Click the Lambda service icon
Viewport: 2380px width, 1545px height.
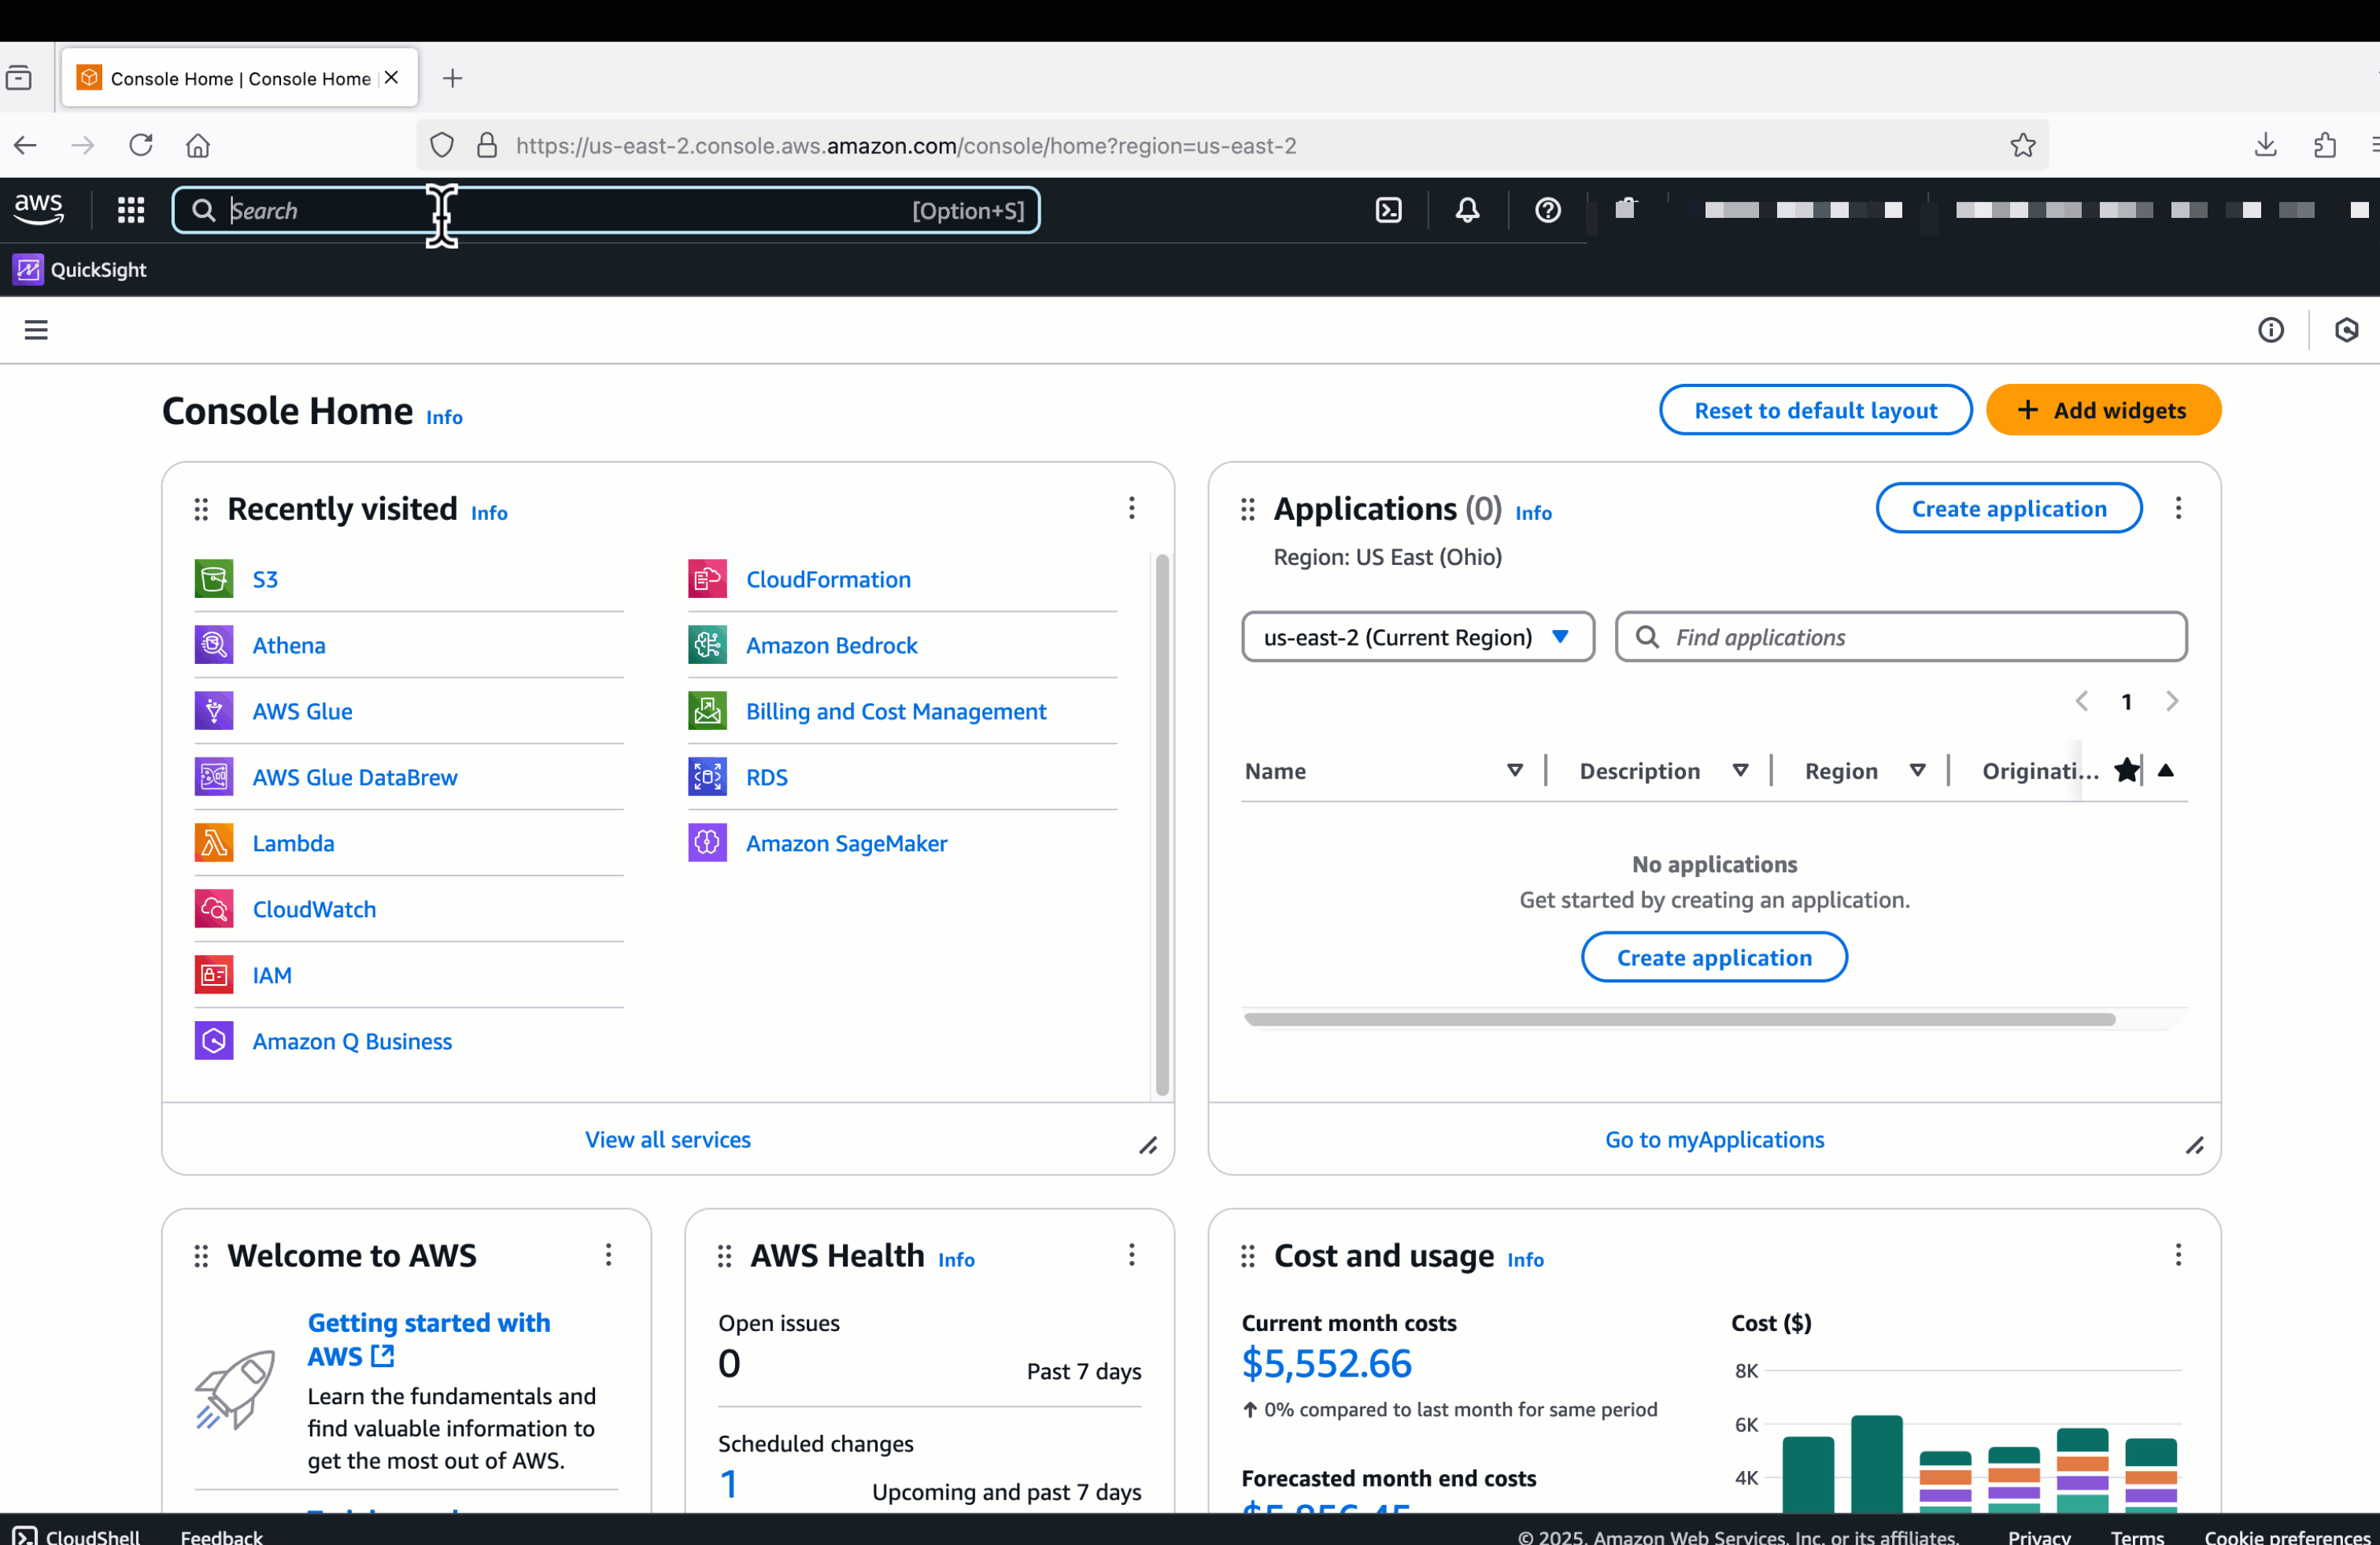tap(213, 843)
